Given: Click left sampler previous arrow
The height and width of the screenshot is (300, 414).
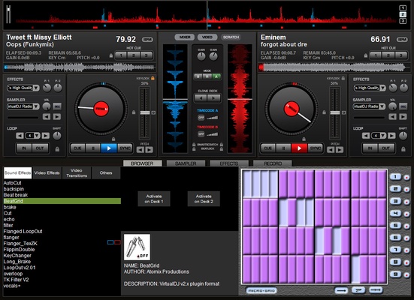Looking at the screenshot, I should pos(47,117).
